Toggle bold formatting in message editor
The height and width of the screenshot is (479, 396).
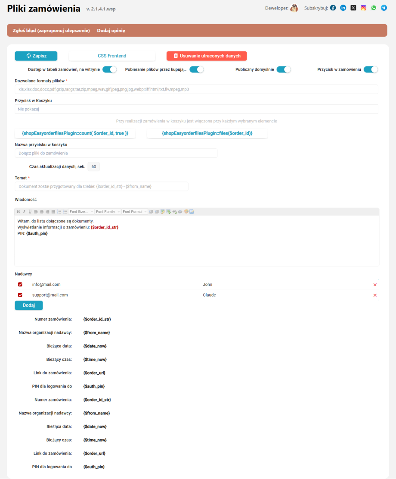point(18,212)
